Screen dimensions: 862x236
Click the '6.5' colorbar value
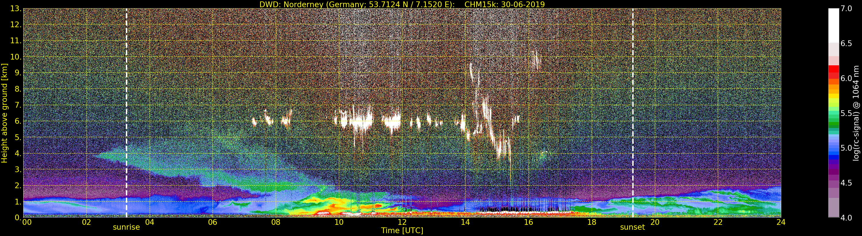[x=846, y=44]
